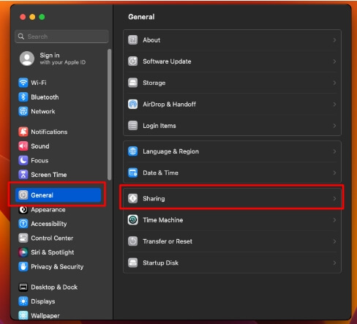The image size is (357, 324).
Task: Click the Date & Time icon
Action: tap(133, 173)
